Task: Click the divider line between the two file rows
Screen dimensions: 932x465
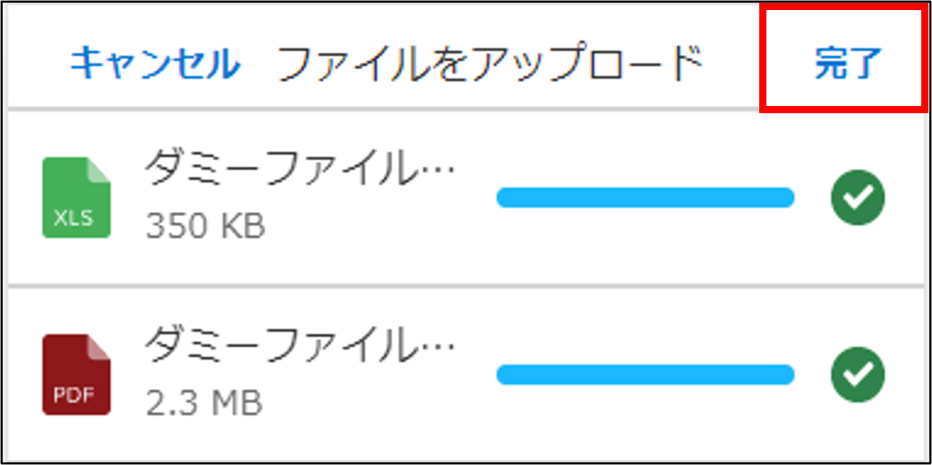Action: pos(466,287)
